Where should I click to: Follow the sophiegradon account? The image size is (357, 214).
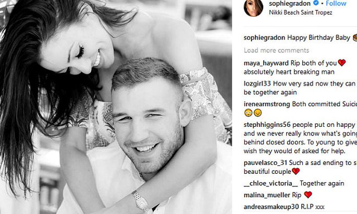coord(336,4)
